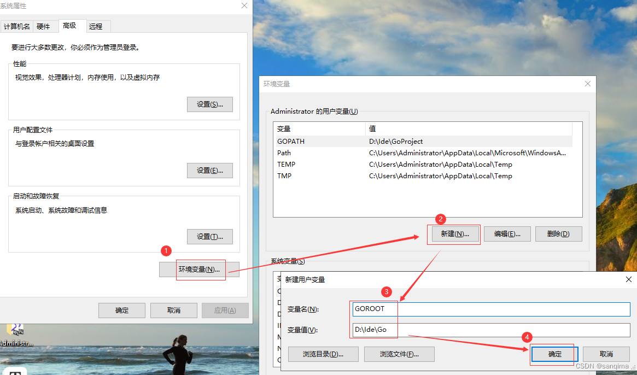Focus the 变量名 input field
This screenshot has height=375, width=637.
pos(491,309)
